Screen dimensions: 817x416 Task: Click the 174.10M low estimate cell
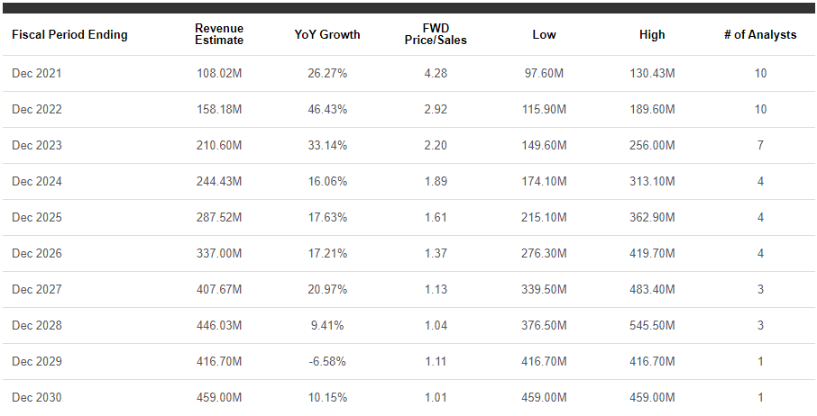click(x=545, y=182)
